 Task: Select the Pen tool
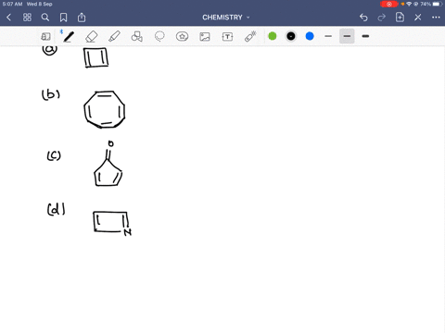(68, 37)
